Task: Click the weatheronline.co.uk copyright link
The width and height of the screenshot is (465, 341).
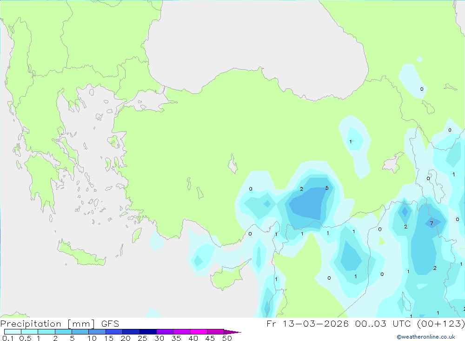Action: tap(426, 337)
